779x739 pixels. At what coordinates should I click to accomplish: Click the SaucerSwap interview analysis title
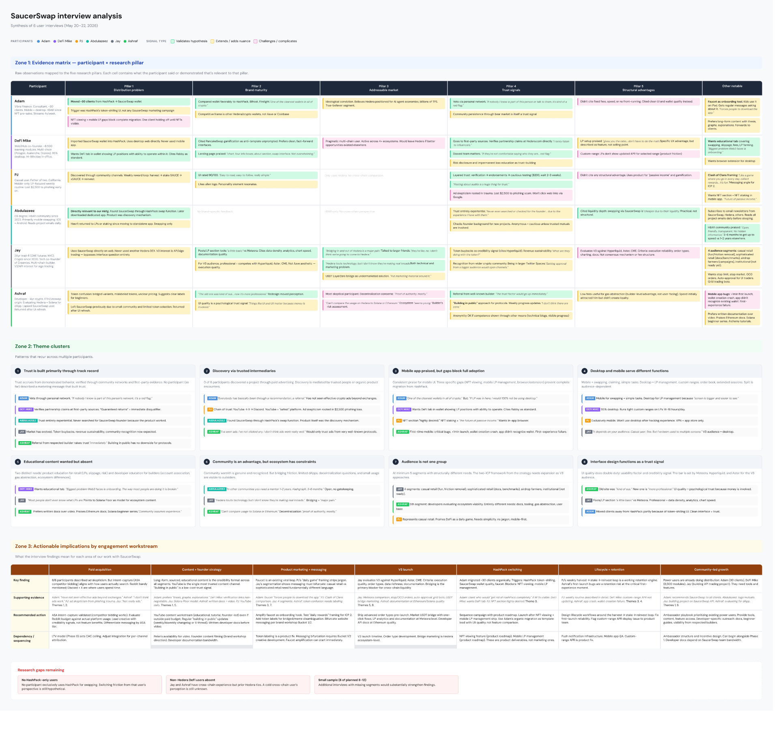(67, 16)
